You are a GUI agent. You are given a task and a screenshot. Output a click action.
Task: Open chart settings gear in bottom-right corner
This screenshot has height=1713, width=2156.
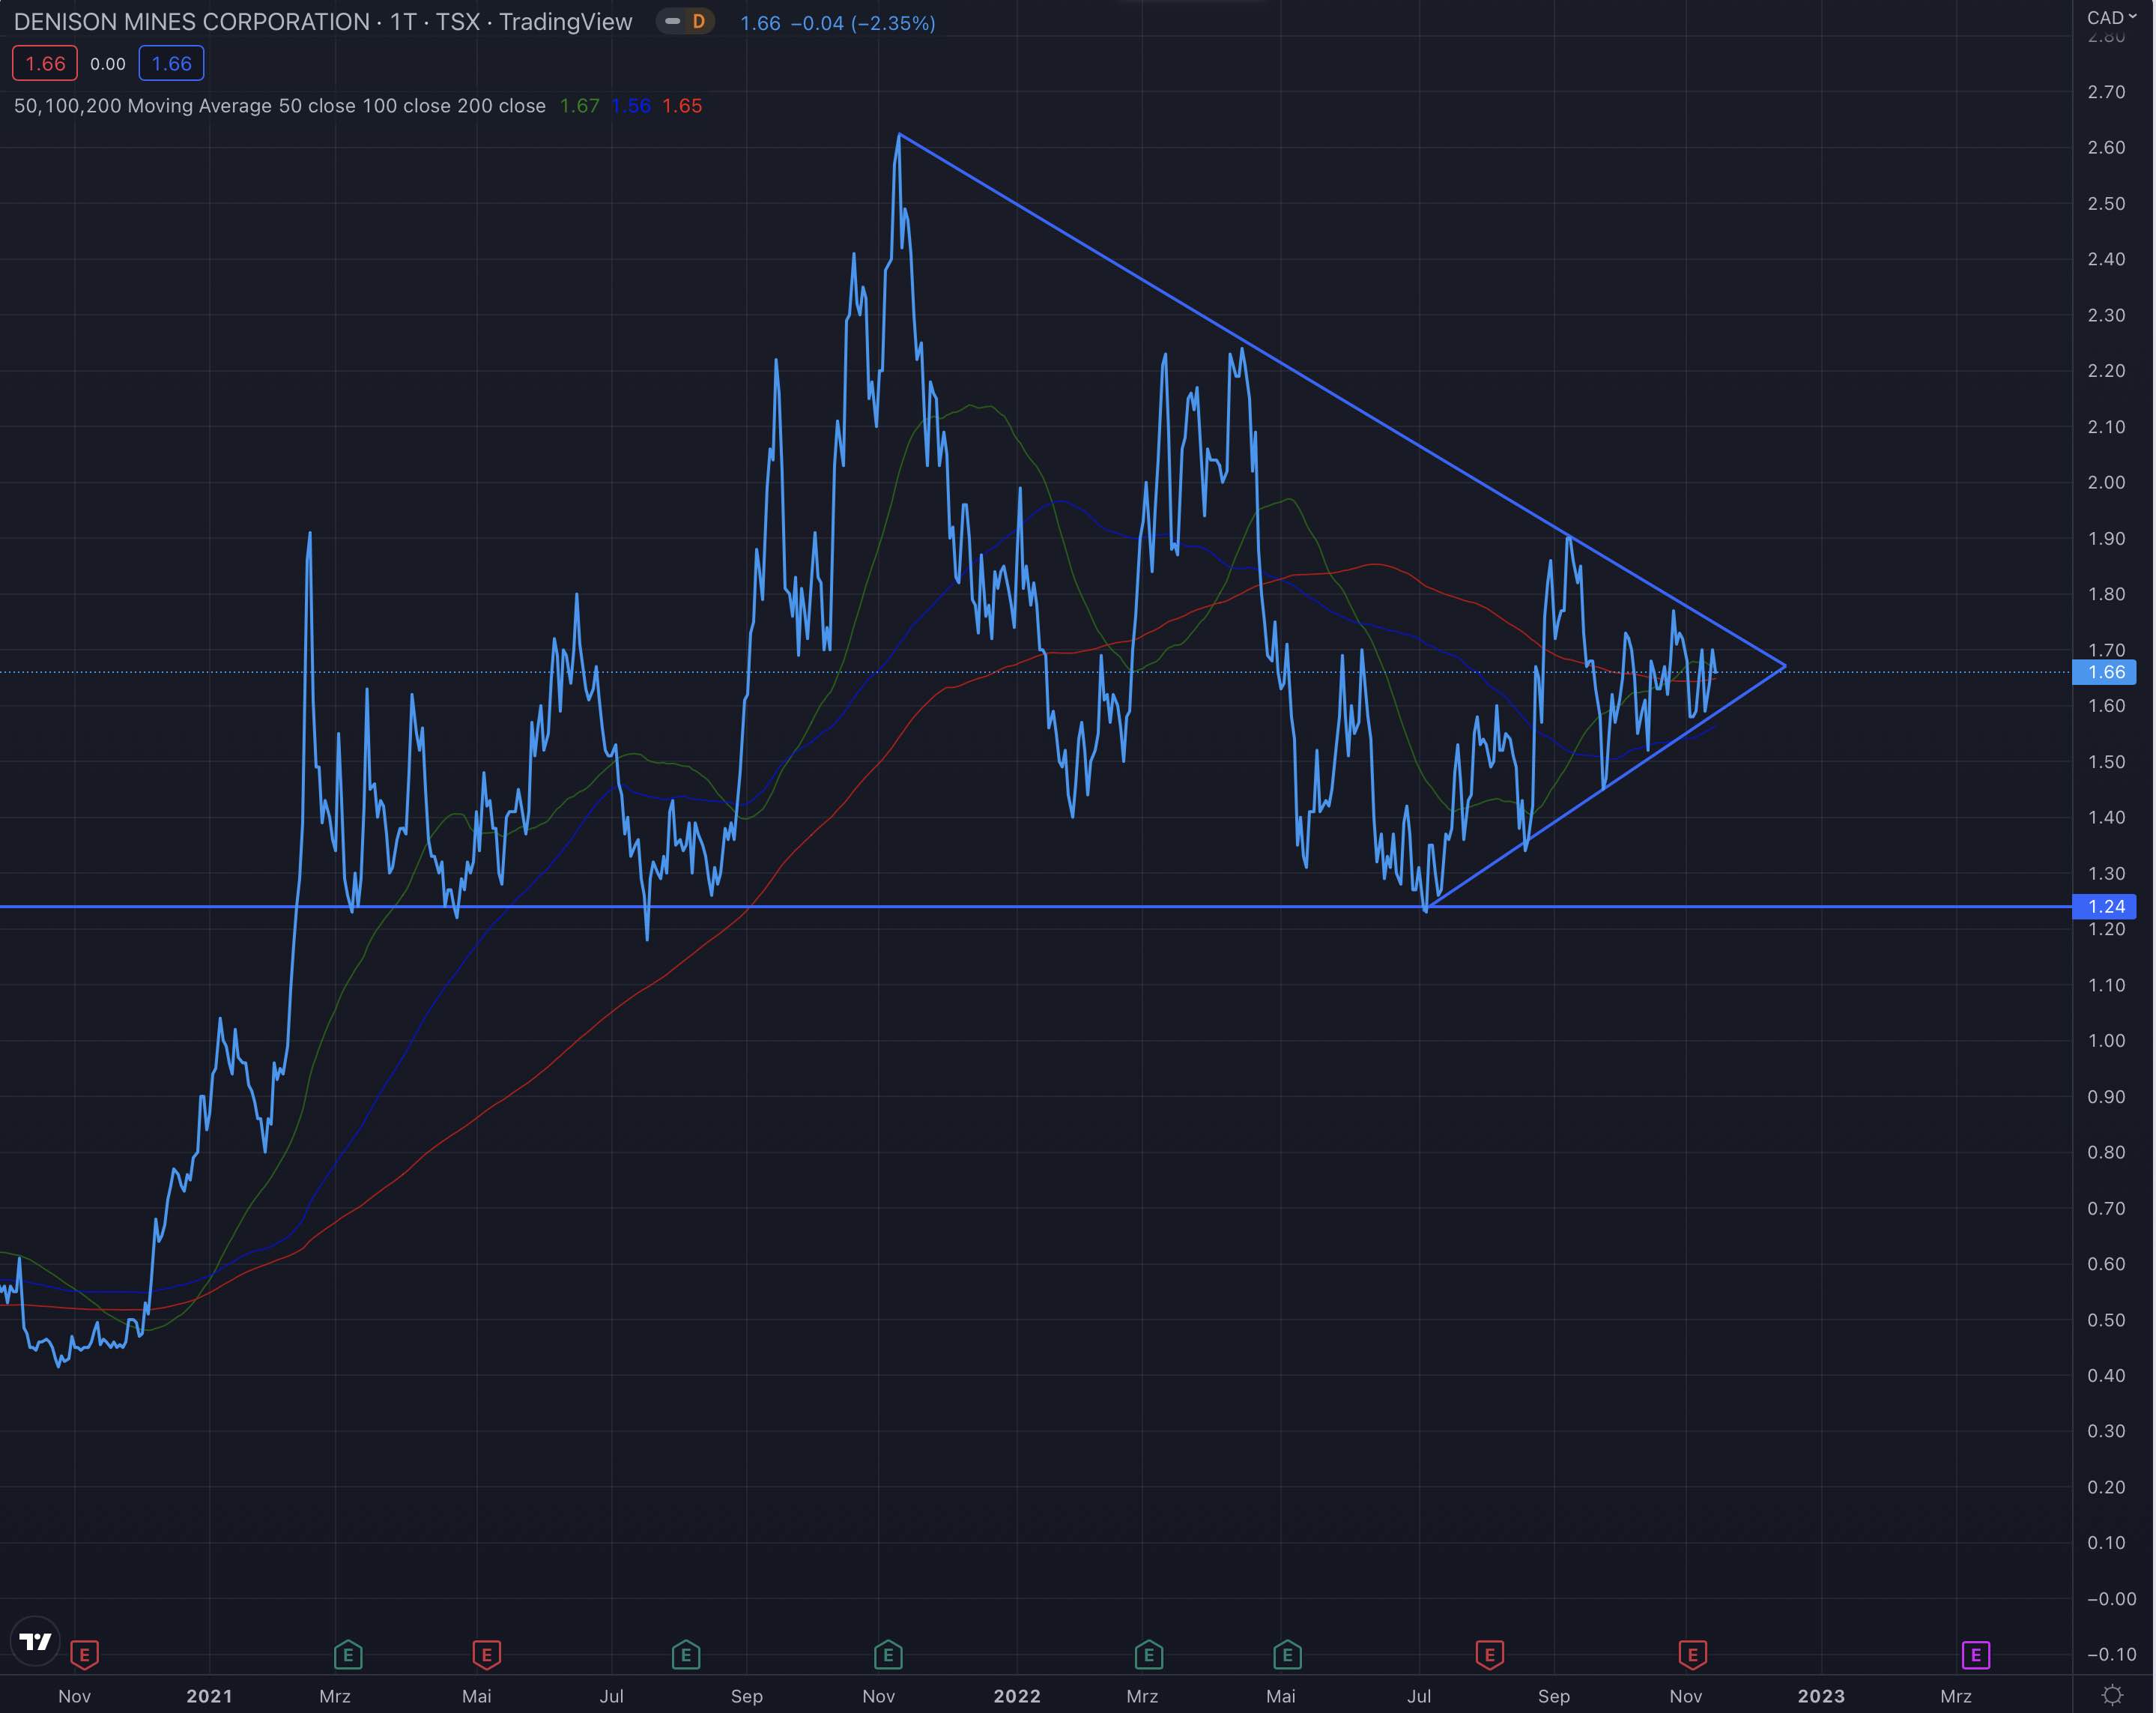[2112, 1695]
